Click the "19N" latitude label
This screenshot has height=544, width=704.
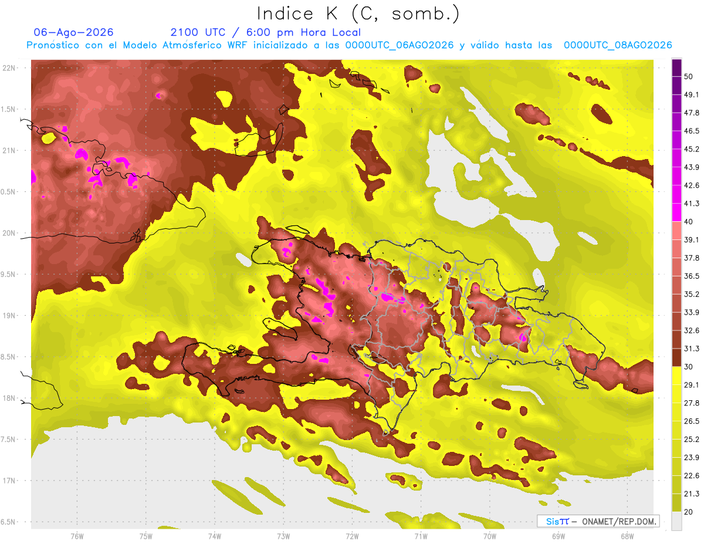[x=10, y=315]
